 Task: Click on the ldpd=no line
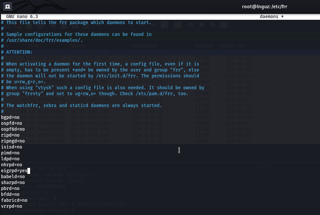(10, 159)
